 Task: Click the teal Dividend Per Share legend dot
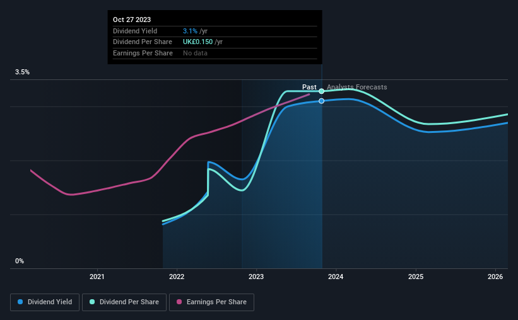click(92, 302)
